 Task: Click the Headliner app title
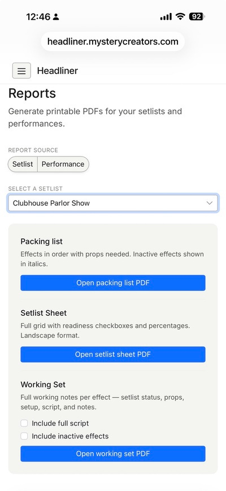pos(58,71)
